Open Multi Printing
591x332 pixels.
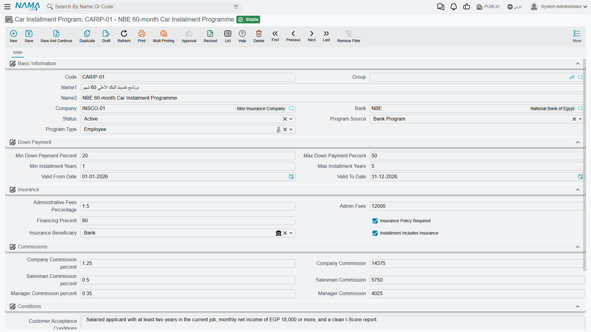163,36
